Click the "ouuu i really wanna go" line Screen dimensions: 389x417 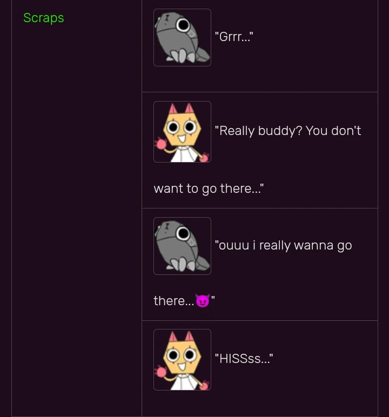pyautogui.click(x=283, y=245)
